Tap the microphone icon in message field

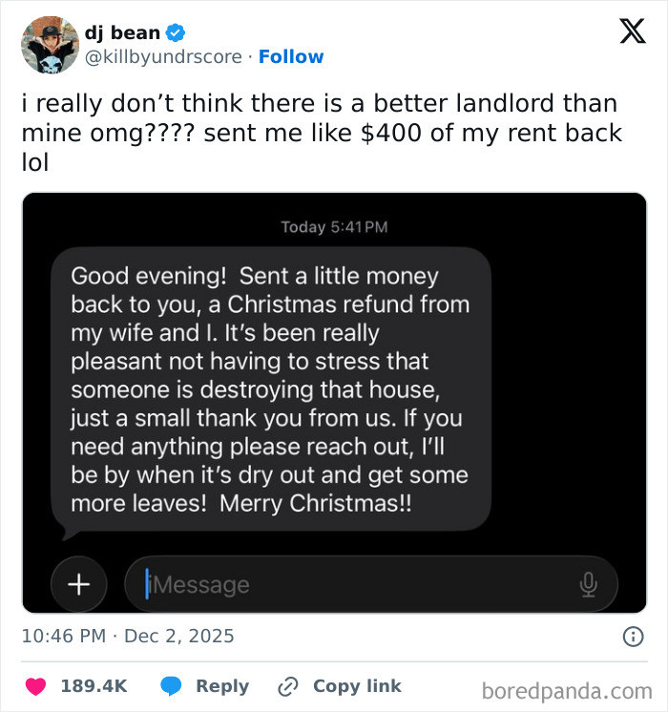(588, 584)
